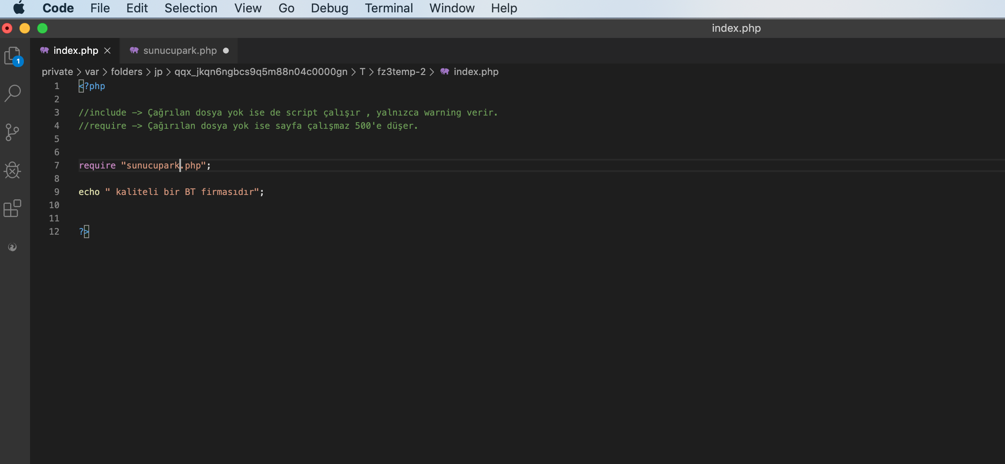This screenshot has width=1005, height=464.
Task: Click the Apple menu logo
Action: (19, 8)
